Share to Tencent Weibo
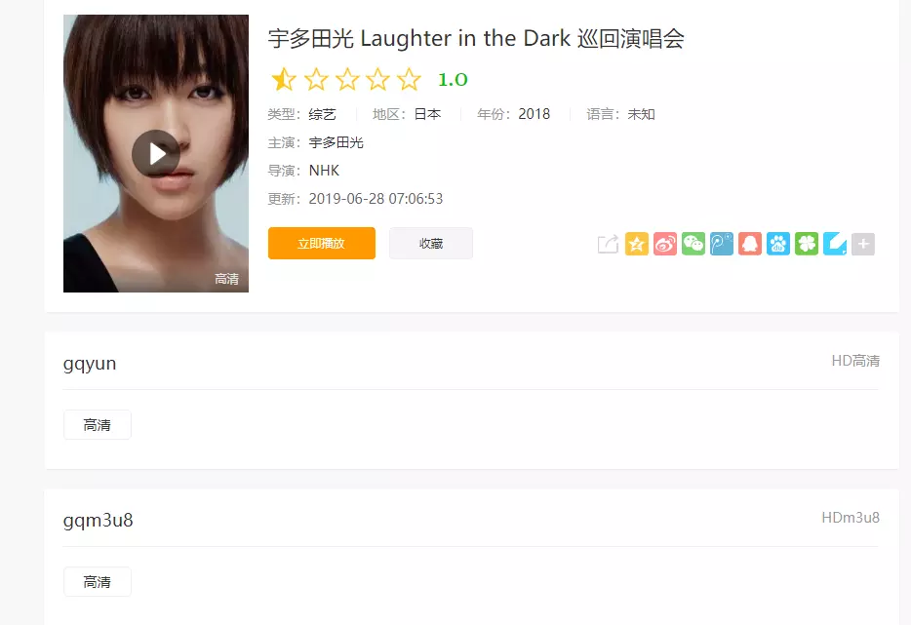This screenshot has height=625, width=911. coord(722,244)
